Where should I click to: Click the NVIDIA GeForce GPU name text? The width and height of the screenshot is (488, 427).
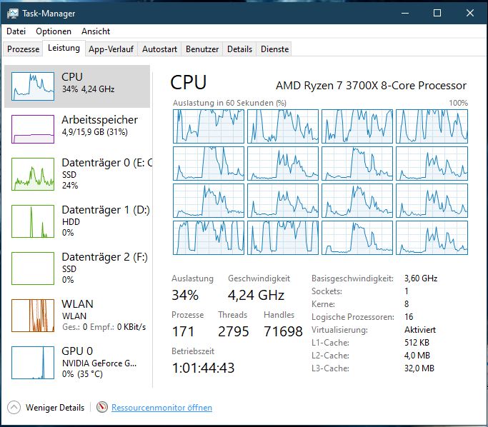[99, 363]
